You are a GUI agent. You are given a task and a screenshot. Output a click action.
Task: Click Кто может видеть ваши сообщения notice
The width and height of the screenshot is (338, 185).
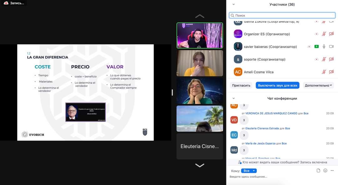284,162
